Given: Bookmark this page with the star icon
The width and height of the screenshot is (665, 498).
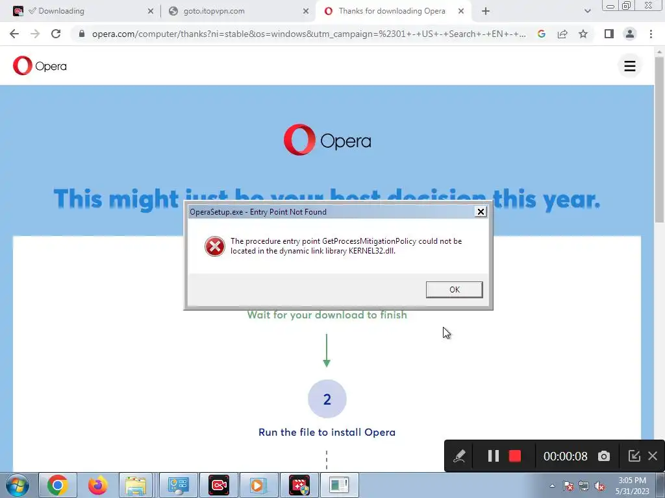Looking at the screenshot, I should [583, 34].
